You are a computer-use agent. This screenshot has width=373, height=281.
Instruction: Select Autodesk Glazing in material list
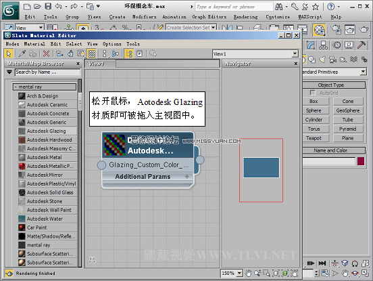pos(47,131)
